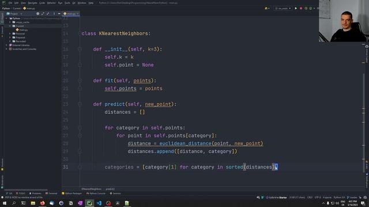The image size is (369, 207).
Task: Close the main.py editor tab
Action: point(77,14)
